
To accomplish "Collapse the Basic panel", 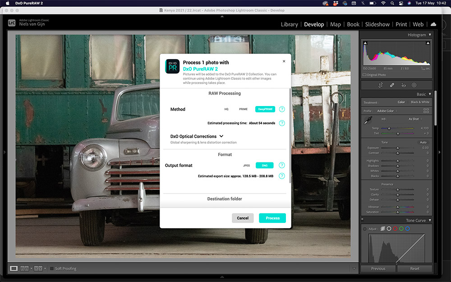I will 430,94.
